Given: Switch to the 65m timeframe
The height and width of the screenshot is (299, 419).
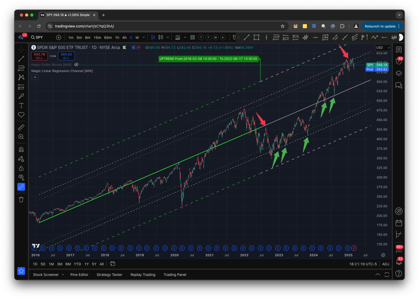Looking at the screenshot, I should tap(108, 37).
